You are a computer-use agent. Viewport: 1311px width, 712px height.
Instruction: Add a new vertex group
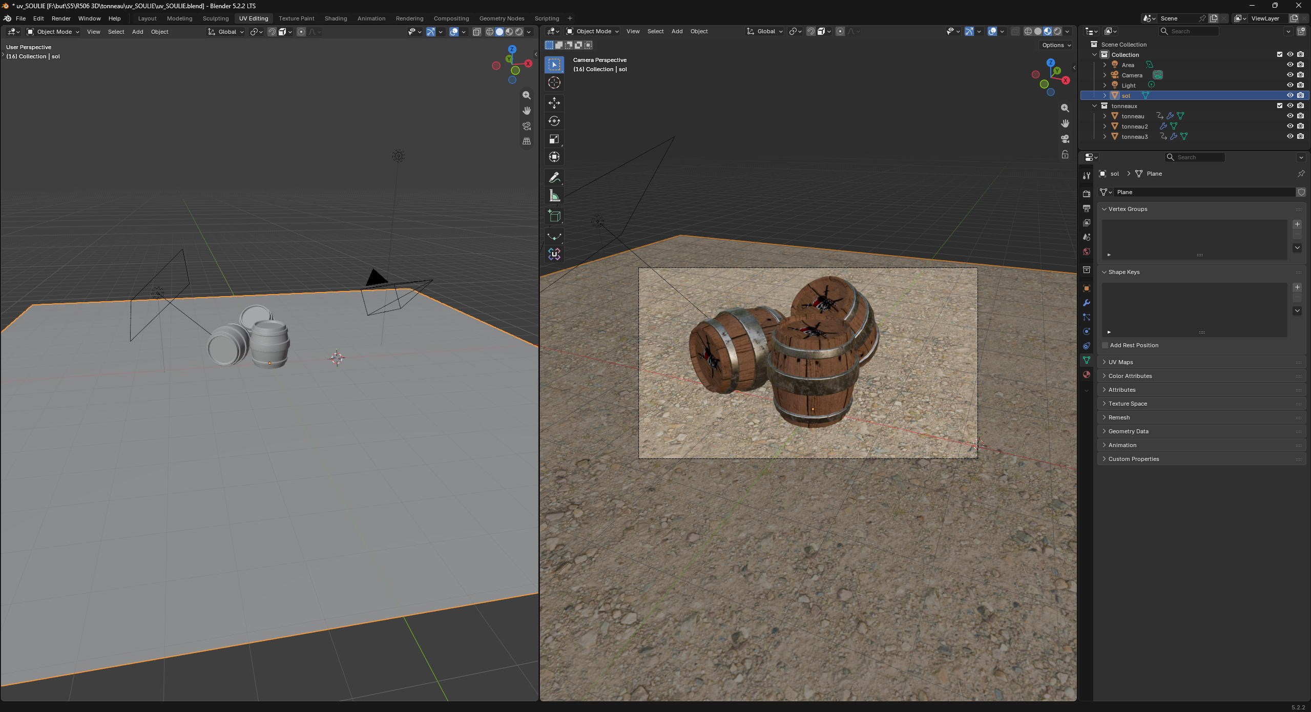1297,224
